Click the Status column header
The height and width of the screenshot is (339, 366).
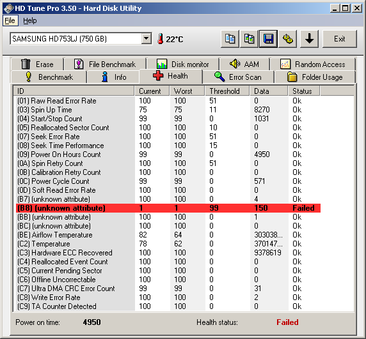click(304, 91)
